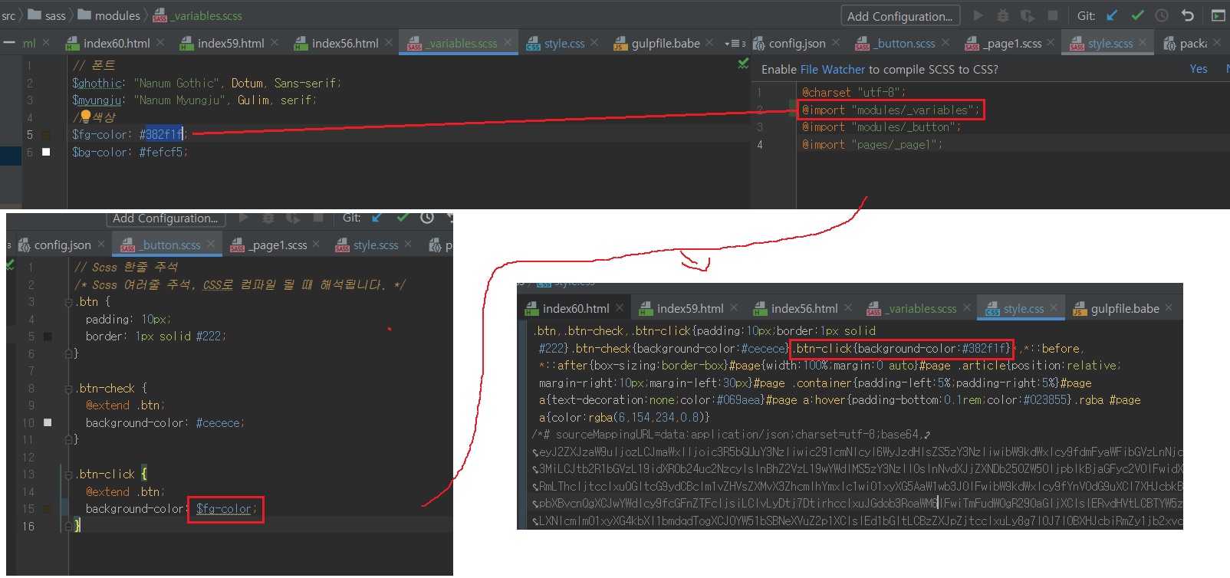Image resolution: width=1230 pixels, height=578 pixels.
Task: Close the index60.html tab in the top editor
Action: pos(160,43)
